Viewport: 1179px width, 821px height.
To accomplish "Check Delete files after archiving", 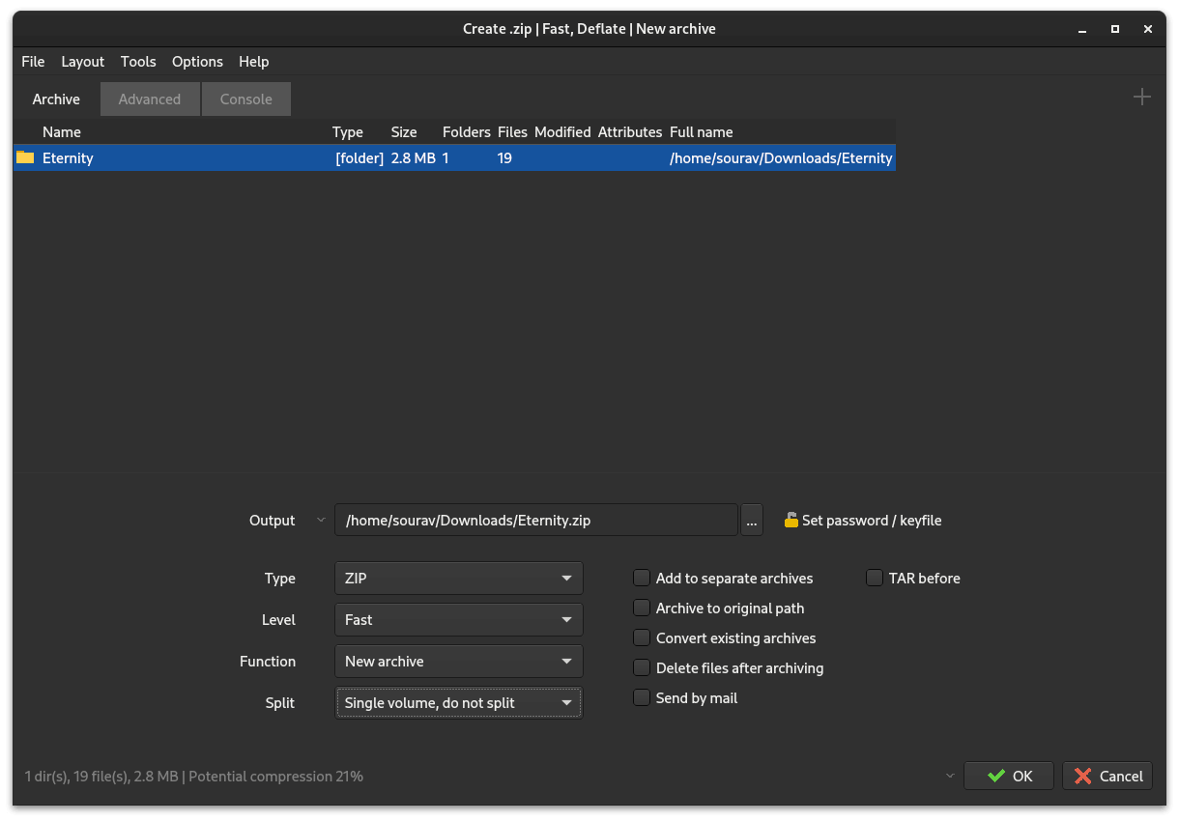I will pyautogui.click(x=642, y=667).
